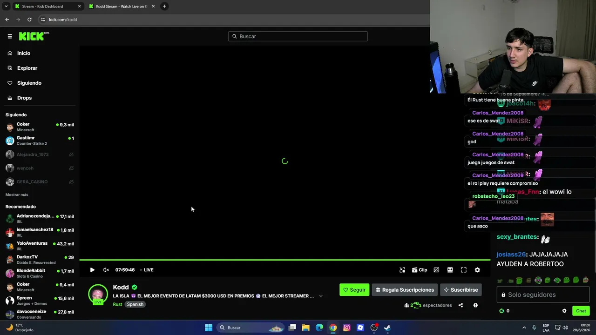Viewport: 596px width, 335px height.
Task: Open the Kick hamburger sidebar menu
Action: [x=10, y=36]
